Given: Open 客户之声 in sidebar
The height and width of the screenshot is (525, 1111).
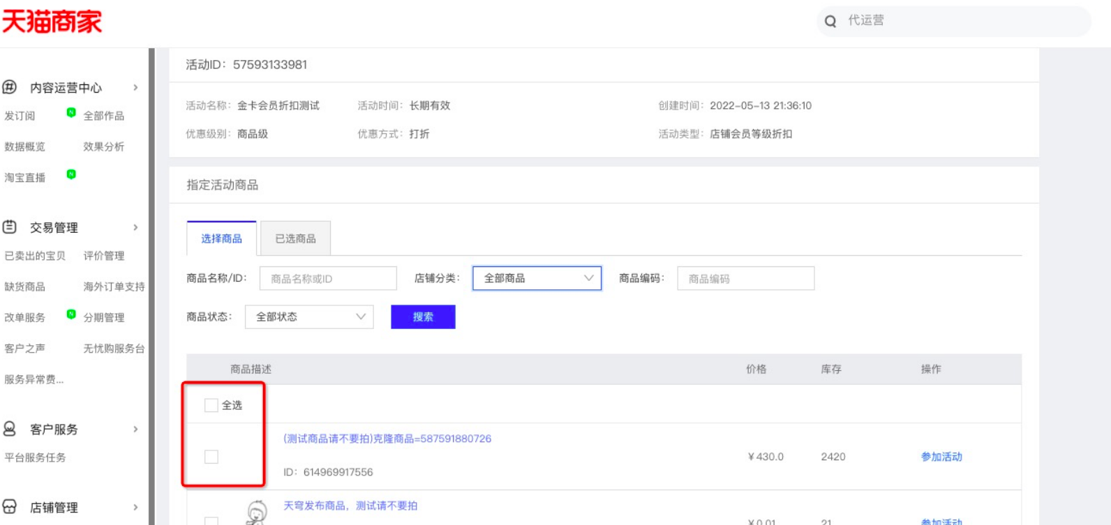Looking at the screenshot, I should [25, 349].
